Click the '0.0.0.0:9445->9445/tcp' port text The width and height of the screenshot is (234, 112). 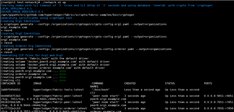(x=45, y=99)
